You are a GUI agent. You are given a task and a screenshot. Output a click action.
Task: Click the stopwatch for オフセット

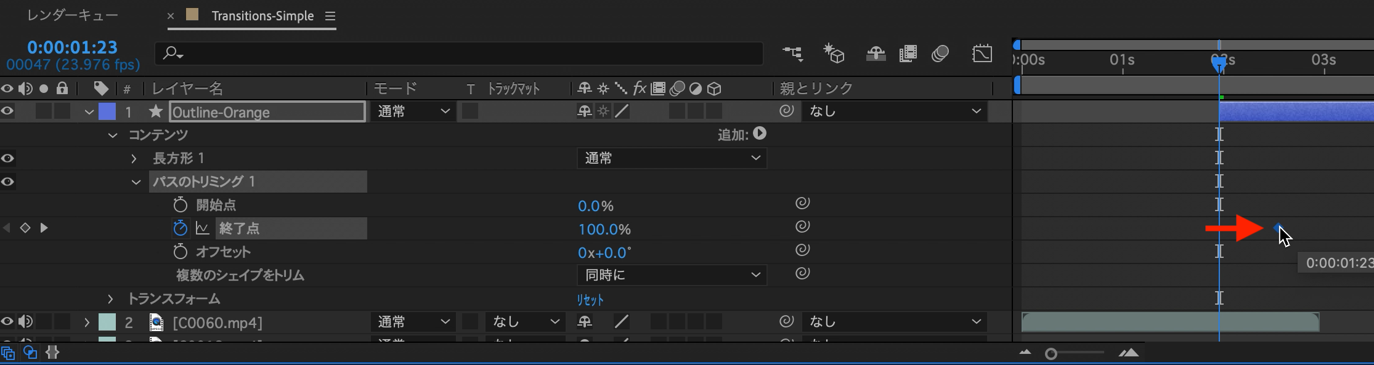180,252
